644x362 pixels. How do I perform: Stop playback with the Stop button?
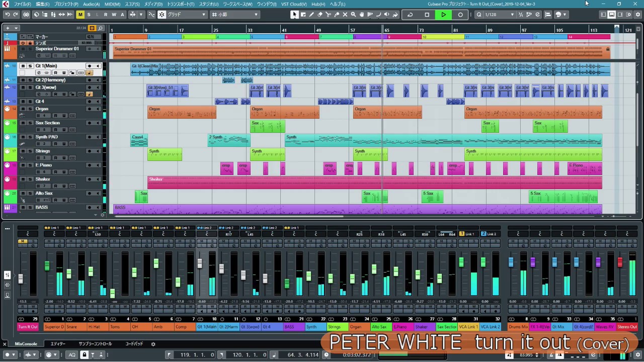(427, 15)
